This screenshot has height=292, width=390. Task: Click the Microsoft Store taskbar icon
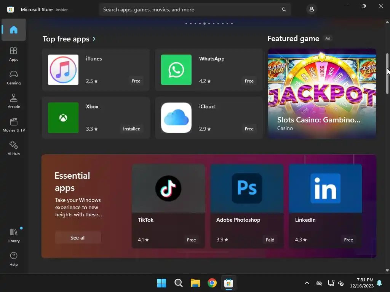click(x=229, y=283)
